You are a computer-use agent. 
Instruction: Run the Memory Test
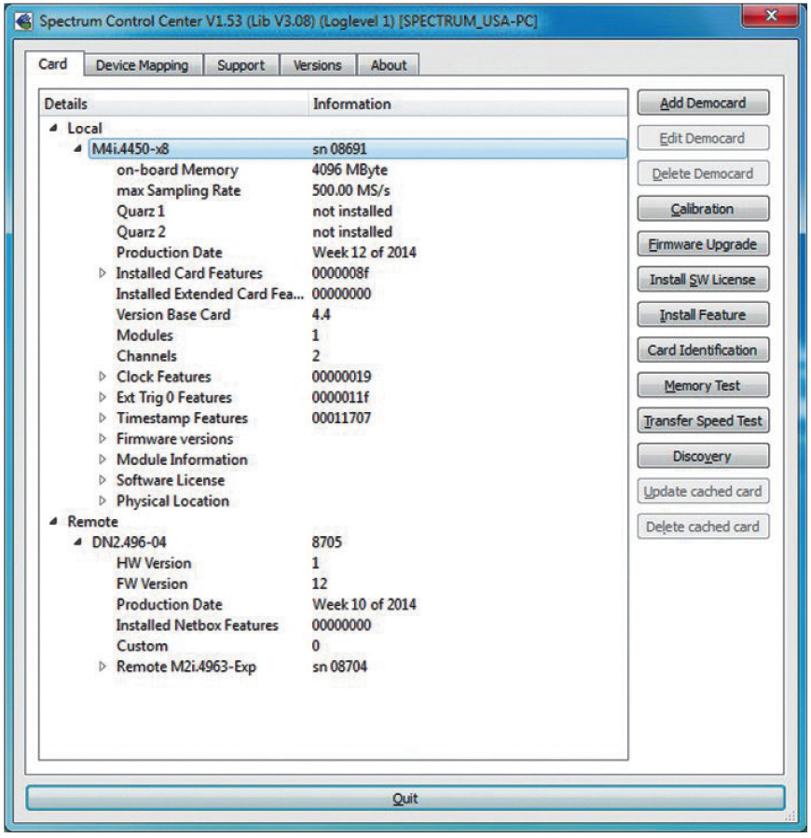[x=703, y=385]
